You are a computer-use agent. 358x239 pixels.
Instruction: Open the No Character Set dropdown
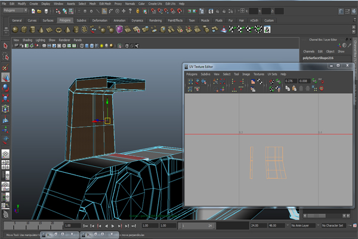click(334, 225)
